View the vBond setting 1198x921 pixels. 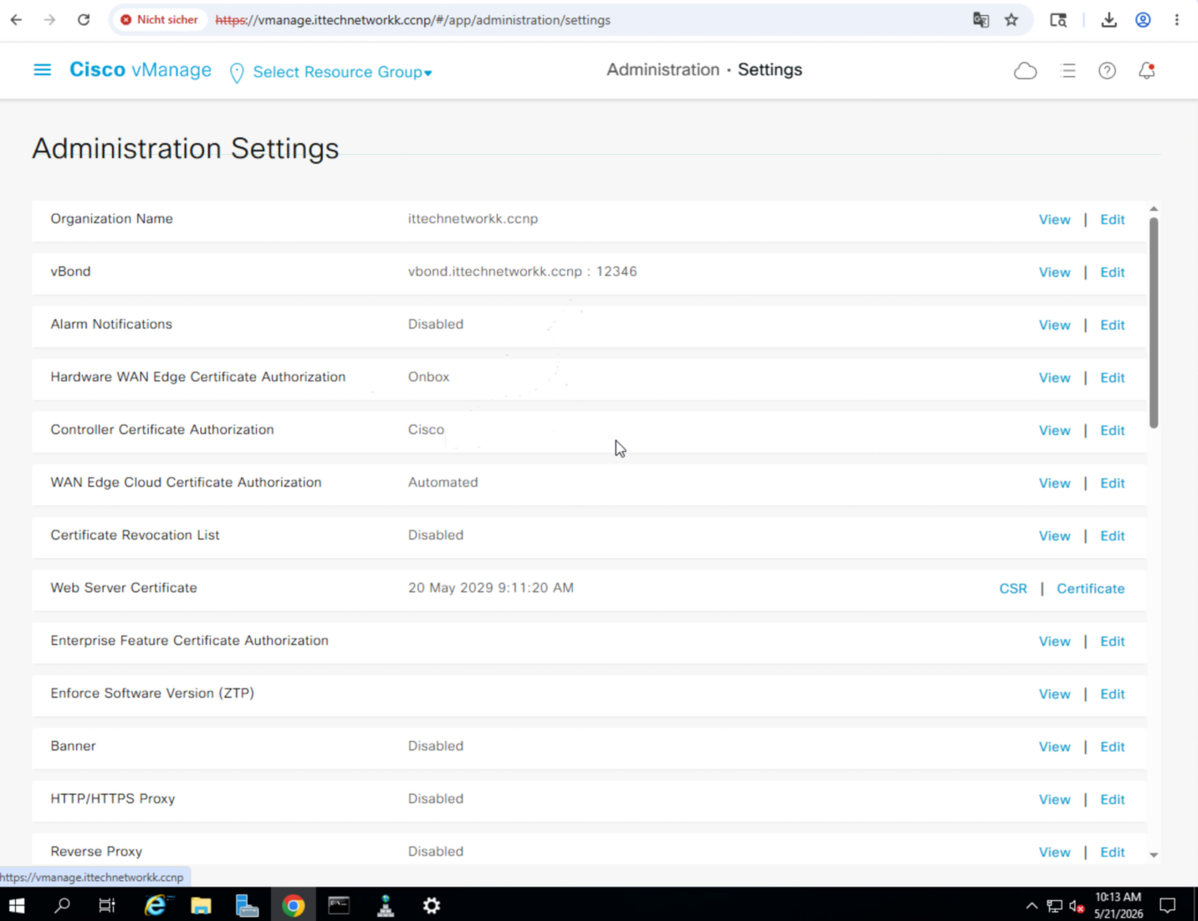(x=1054, y=273)
